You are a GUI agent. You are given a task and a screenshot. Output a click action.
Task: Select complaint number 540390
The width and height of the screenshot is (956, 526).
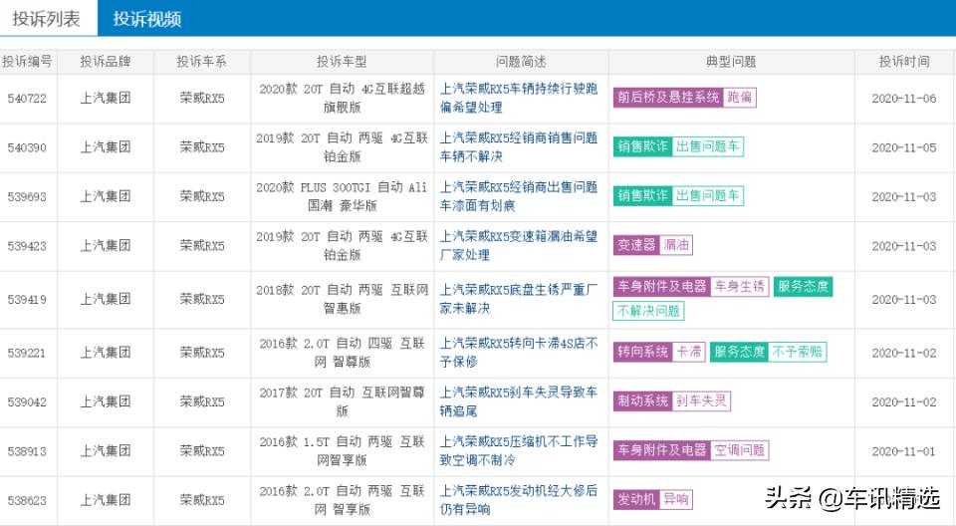pos(27,147)
